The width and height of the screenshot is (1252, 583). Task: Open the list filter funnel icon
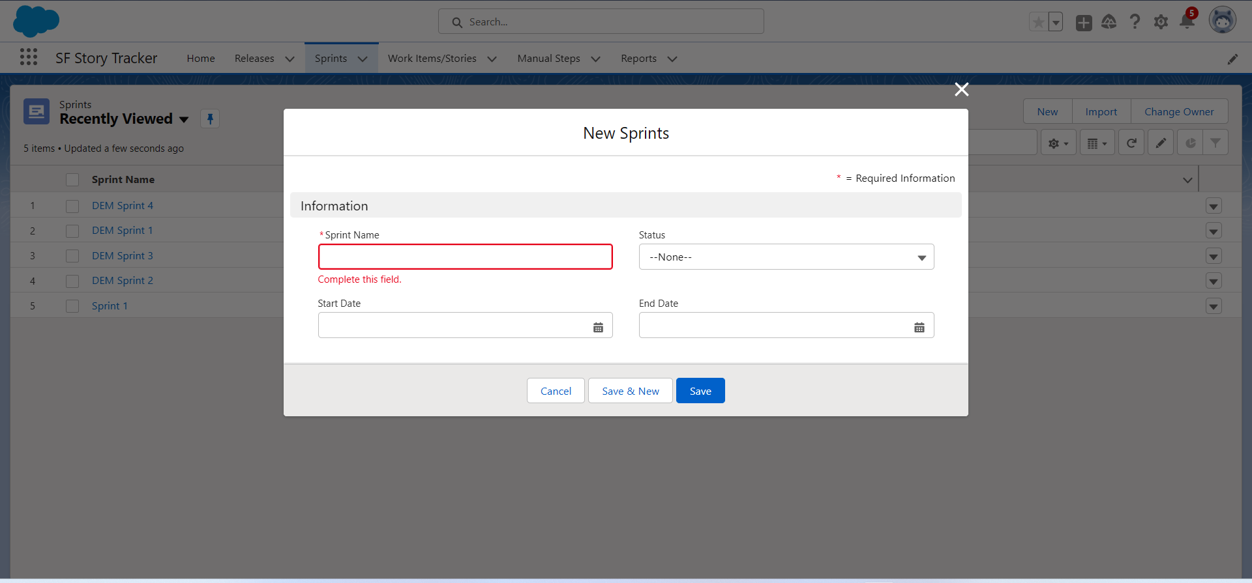(x=1215, y=143)
